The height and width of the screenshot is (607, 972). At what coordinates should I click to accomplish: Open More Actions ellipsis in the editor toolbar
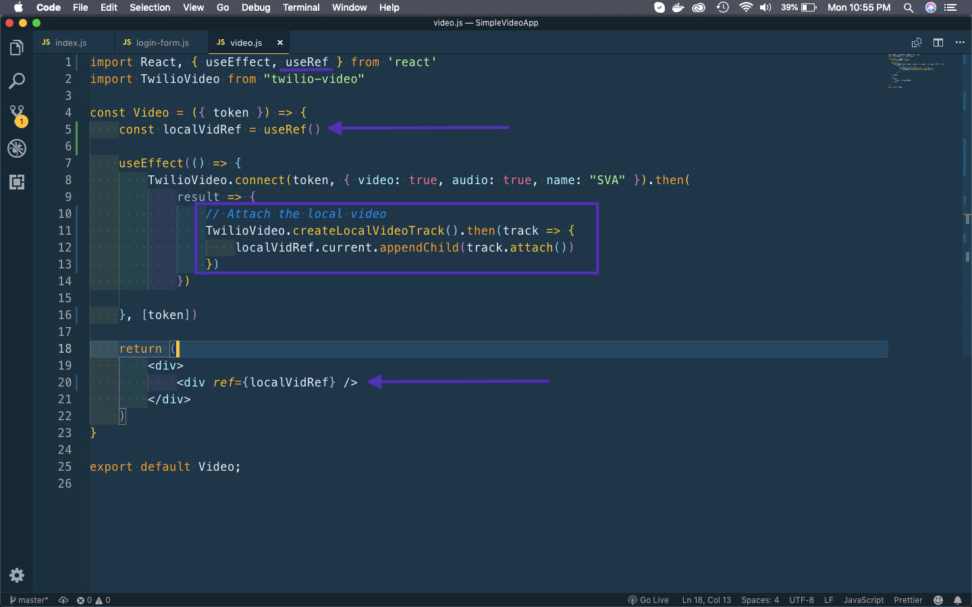960,42
